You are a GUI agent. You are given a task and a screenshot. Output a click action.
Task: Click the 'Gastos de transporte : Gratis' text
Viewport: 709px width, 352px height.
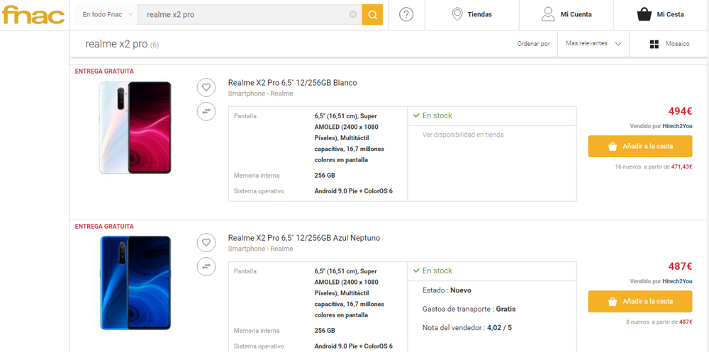(469, 309)
